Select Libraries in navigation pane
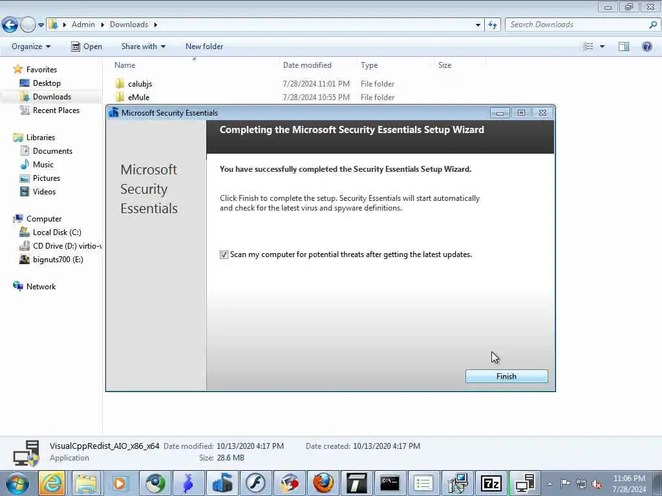The image size is (662, 496). (x=41, y=138)
